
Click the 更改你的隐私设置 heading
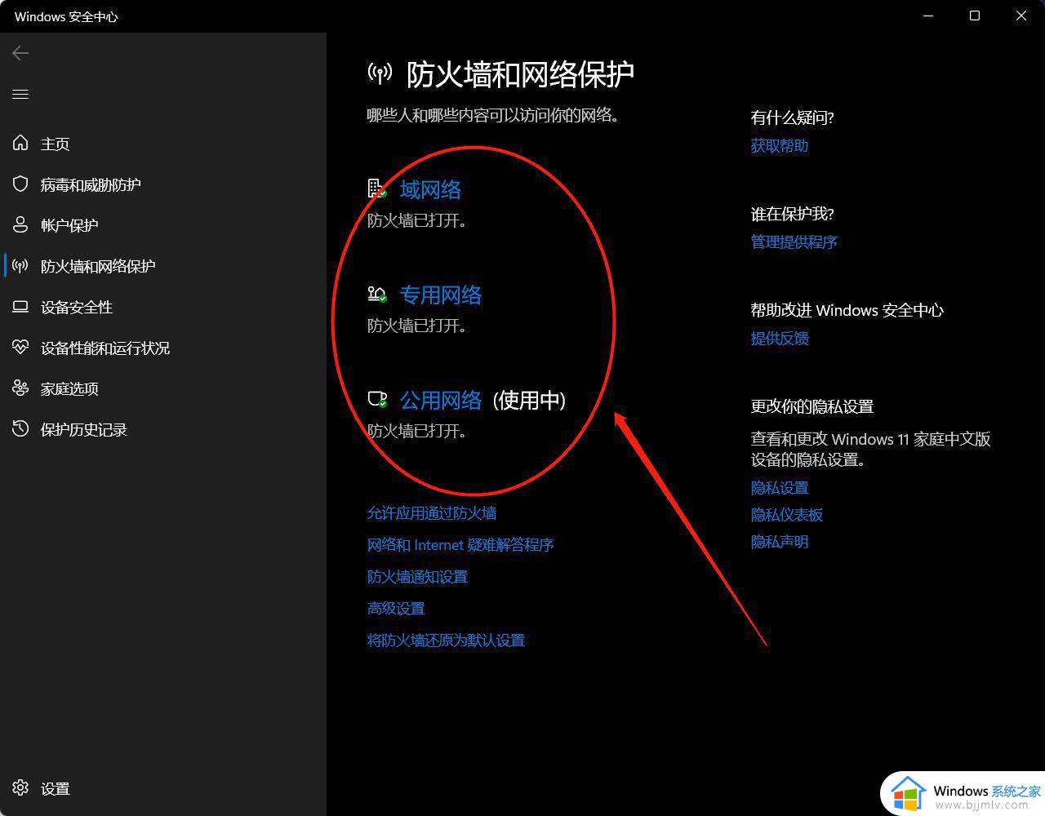pos(812,406)
